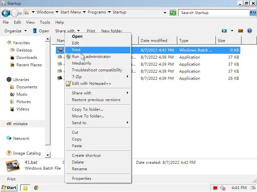Click the Image Catalog icon
Viewport: 257px width, 192px height.
click(x=9, y=153)
